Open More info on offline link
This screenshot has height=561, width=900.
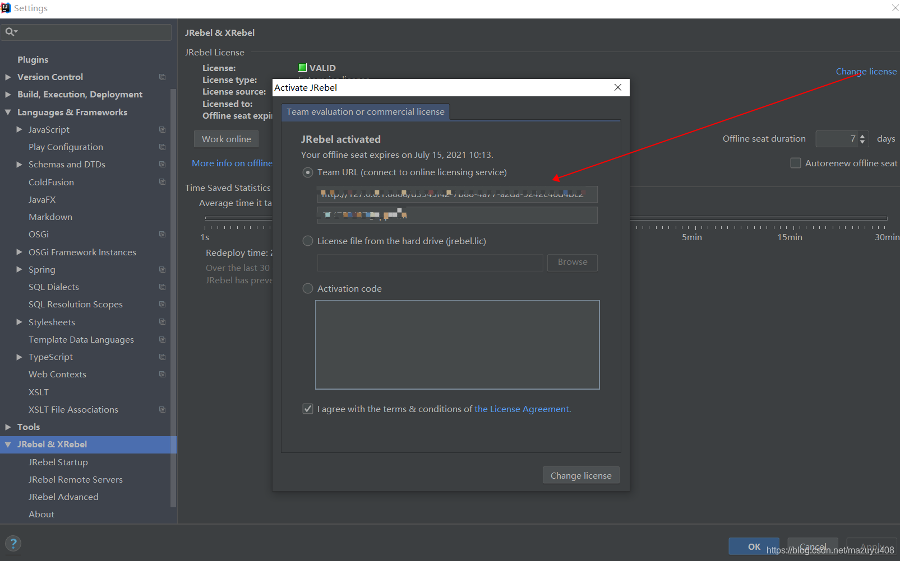232,163
